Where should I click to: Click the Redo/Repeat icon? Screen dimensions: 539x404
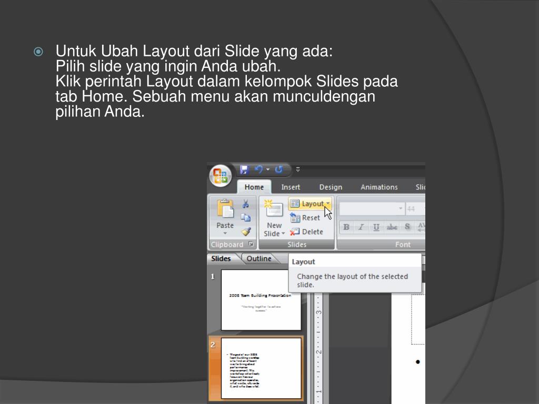tap(279, 169)
